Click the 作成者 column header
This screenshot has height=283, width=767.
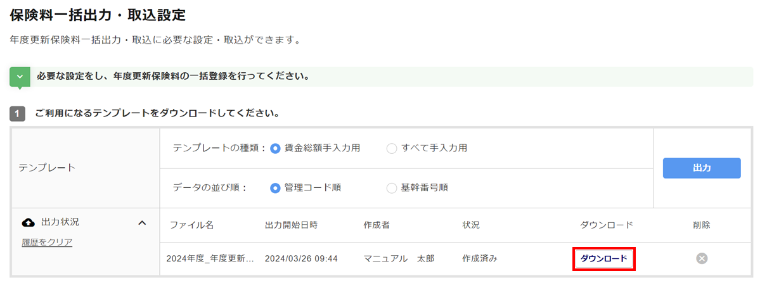point(380,225)
